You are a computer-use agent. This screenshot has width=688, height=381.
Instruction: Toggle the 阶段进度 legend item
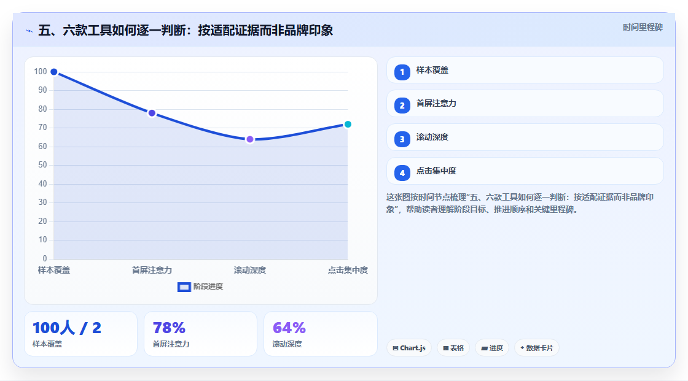pyautogui.click(x=200, y=287)
